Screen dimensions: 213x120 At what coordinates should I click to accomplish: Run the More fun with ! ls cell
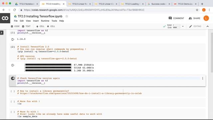pyautogui.click(x=13, y=101)
